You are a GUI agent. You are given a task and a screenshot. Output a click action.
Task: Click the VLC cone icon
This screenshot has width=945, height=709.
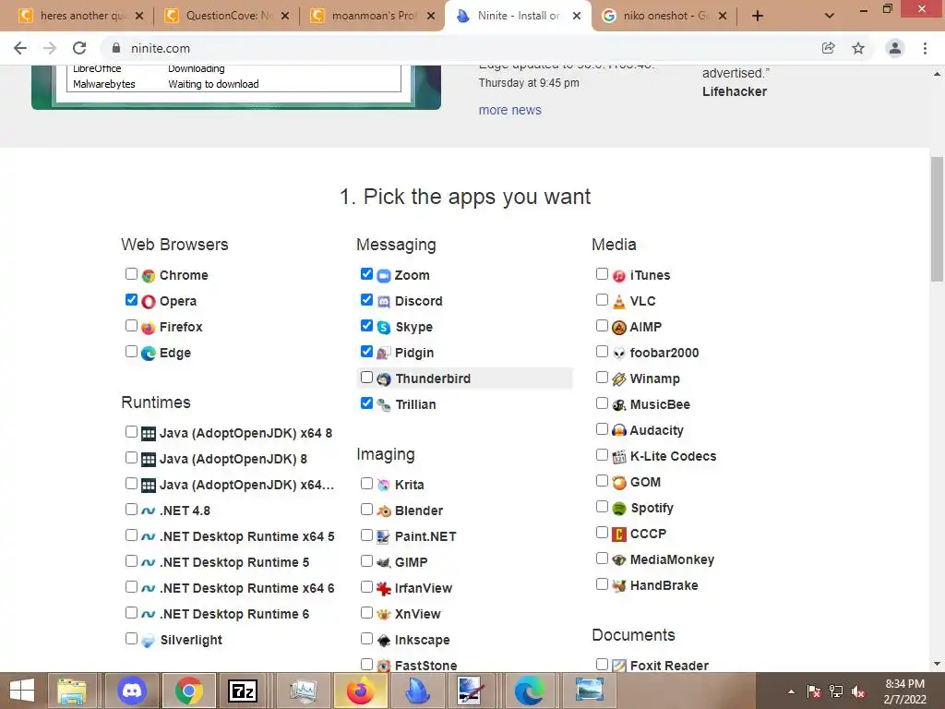[x=619, y=302]
